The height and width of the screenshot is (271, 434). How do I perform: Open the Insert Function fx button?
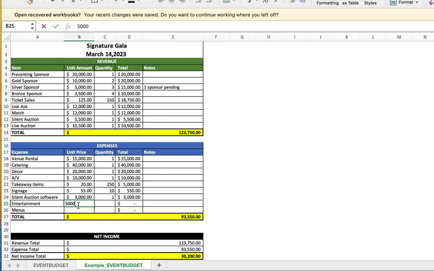click(68, 26)
